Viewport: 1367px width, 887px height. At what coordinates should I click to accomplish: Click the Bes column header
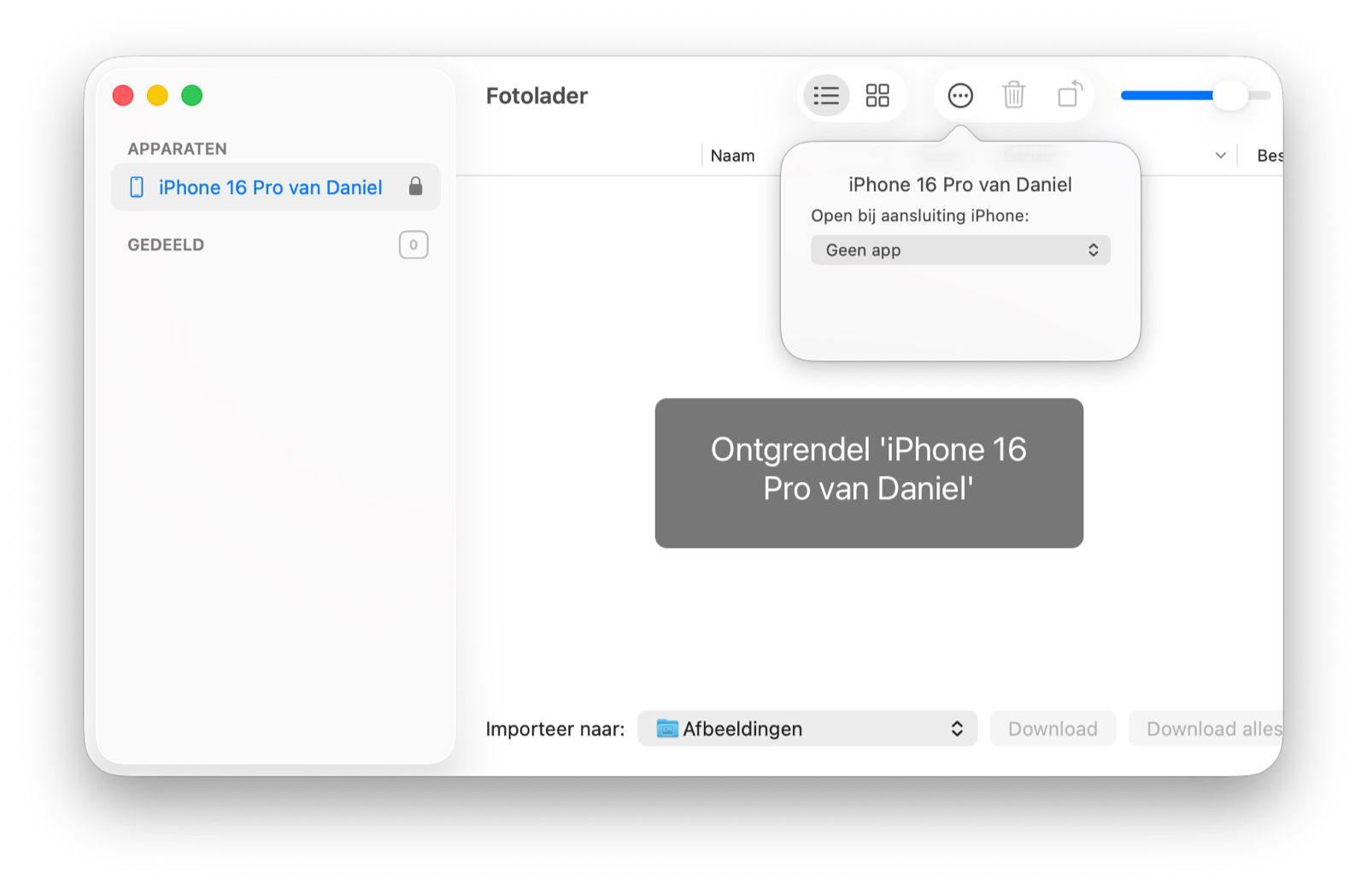point(1270,156)
